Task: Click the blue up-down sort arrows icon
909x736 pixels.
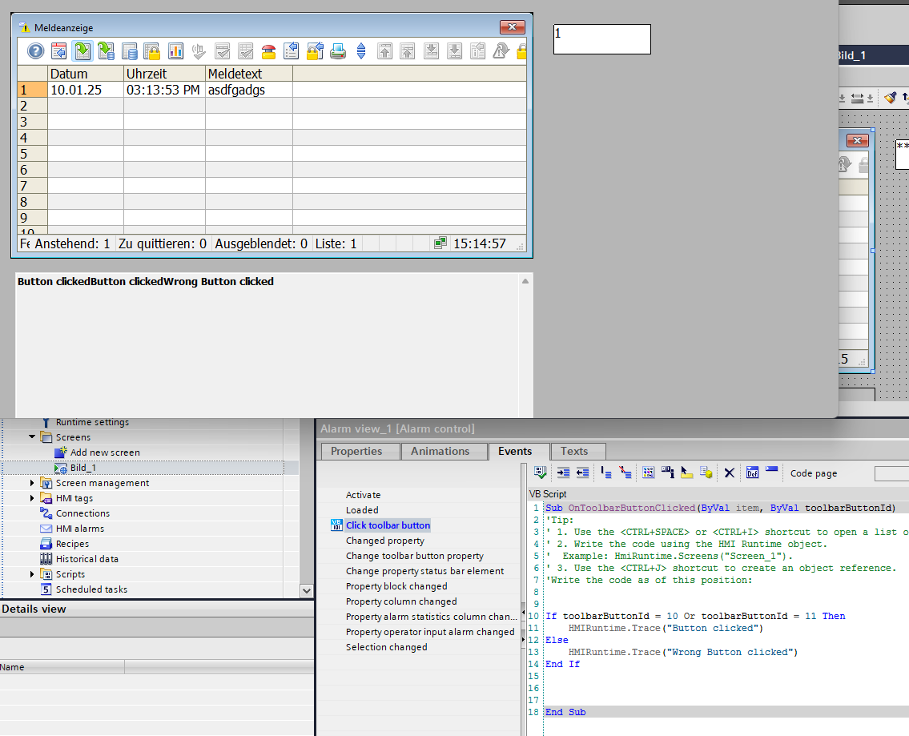Action: click(361, 51)
